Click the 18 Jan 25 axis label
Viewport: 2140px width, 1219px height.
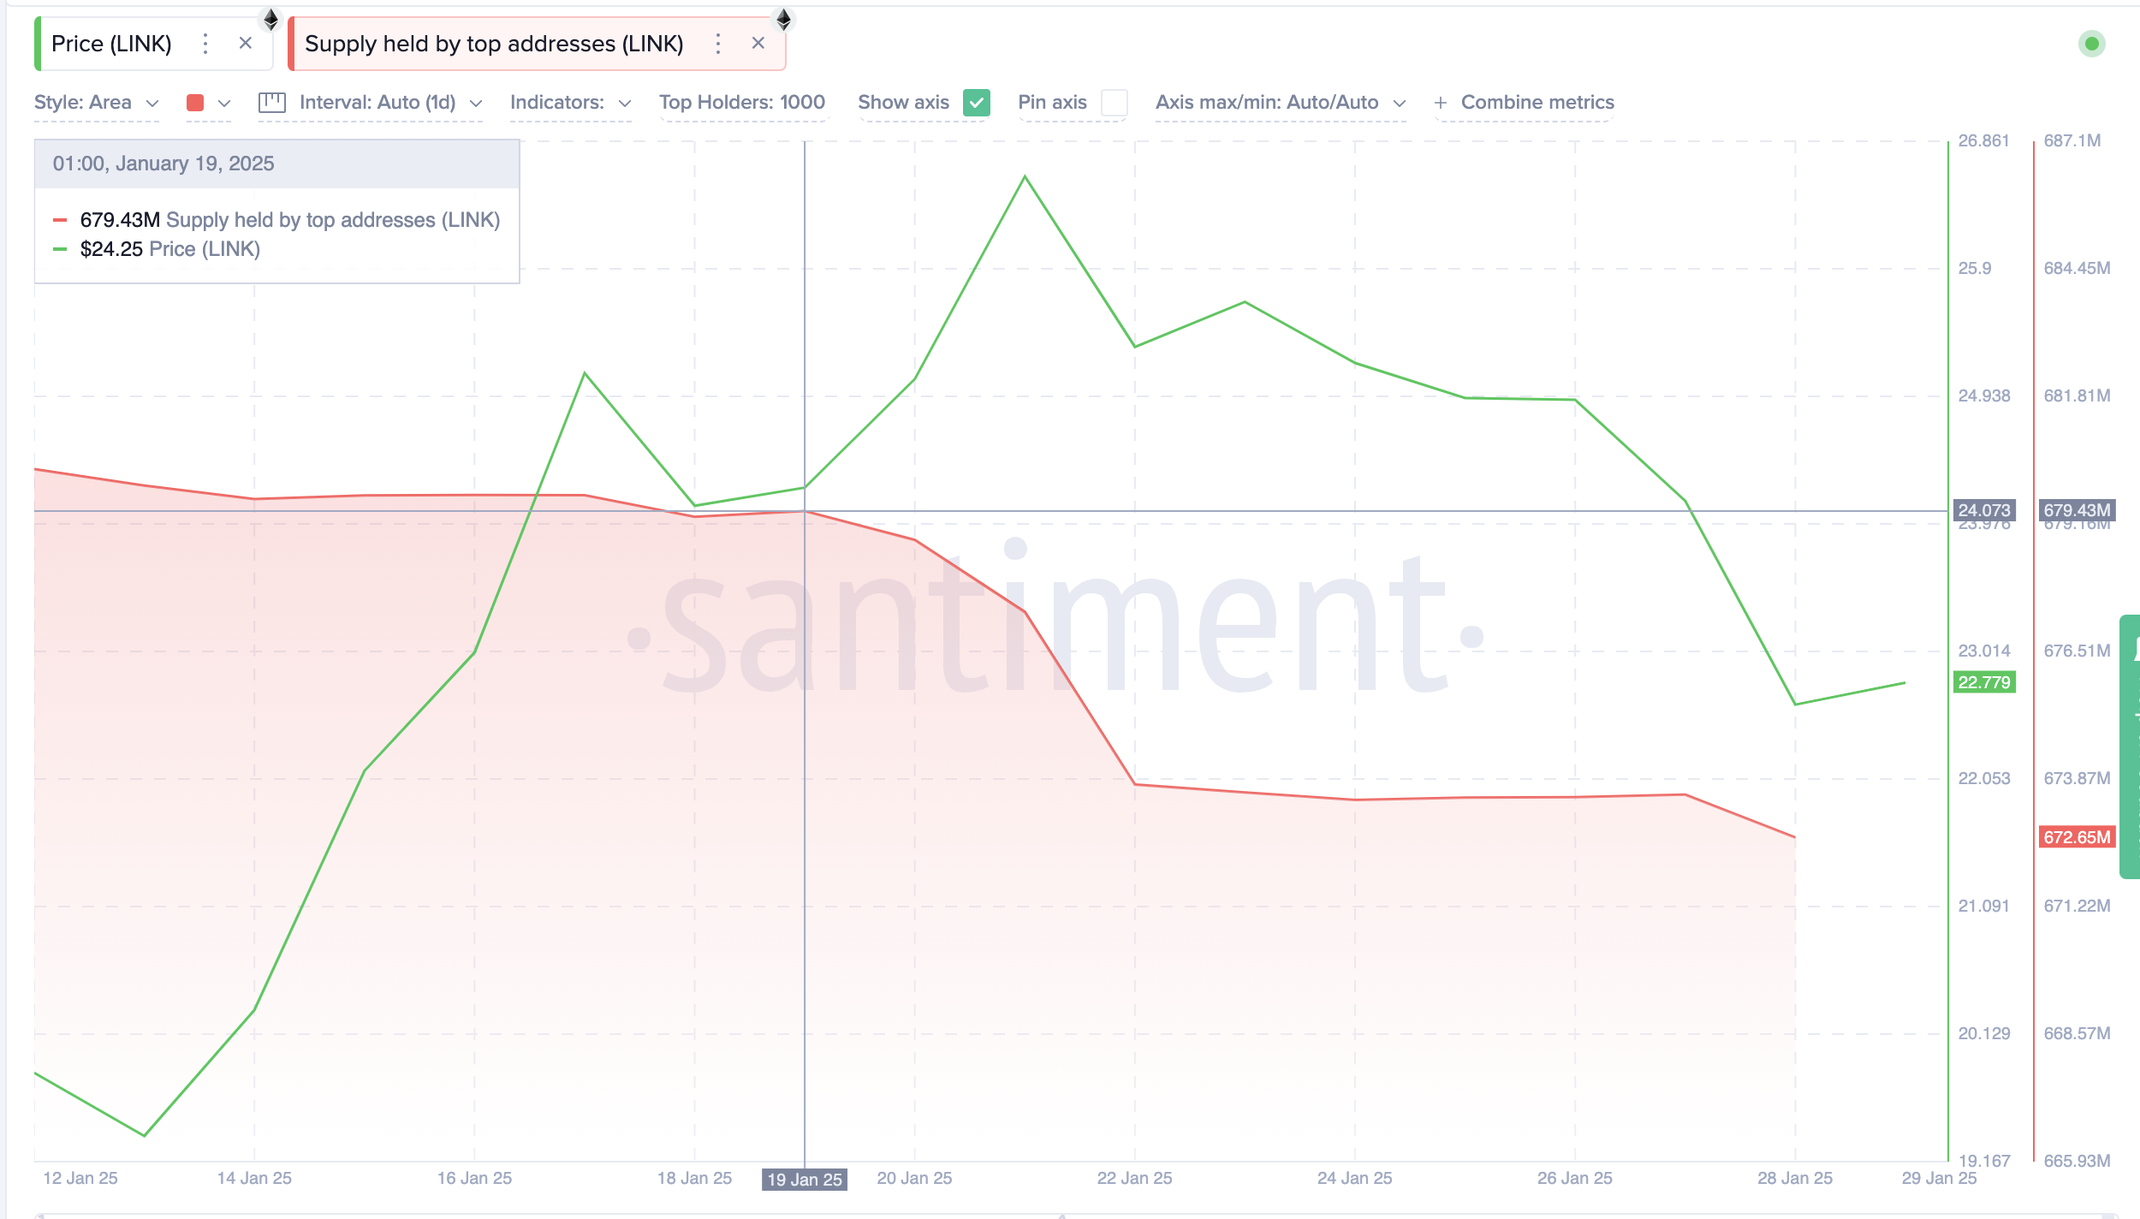[x=694, y=1178]
